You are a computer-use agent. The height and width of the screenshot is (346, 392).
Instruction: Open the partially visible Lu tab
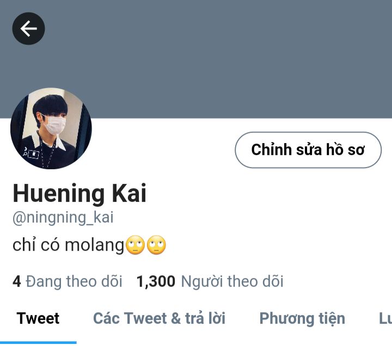click(385, 318)
